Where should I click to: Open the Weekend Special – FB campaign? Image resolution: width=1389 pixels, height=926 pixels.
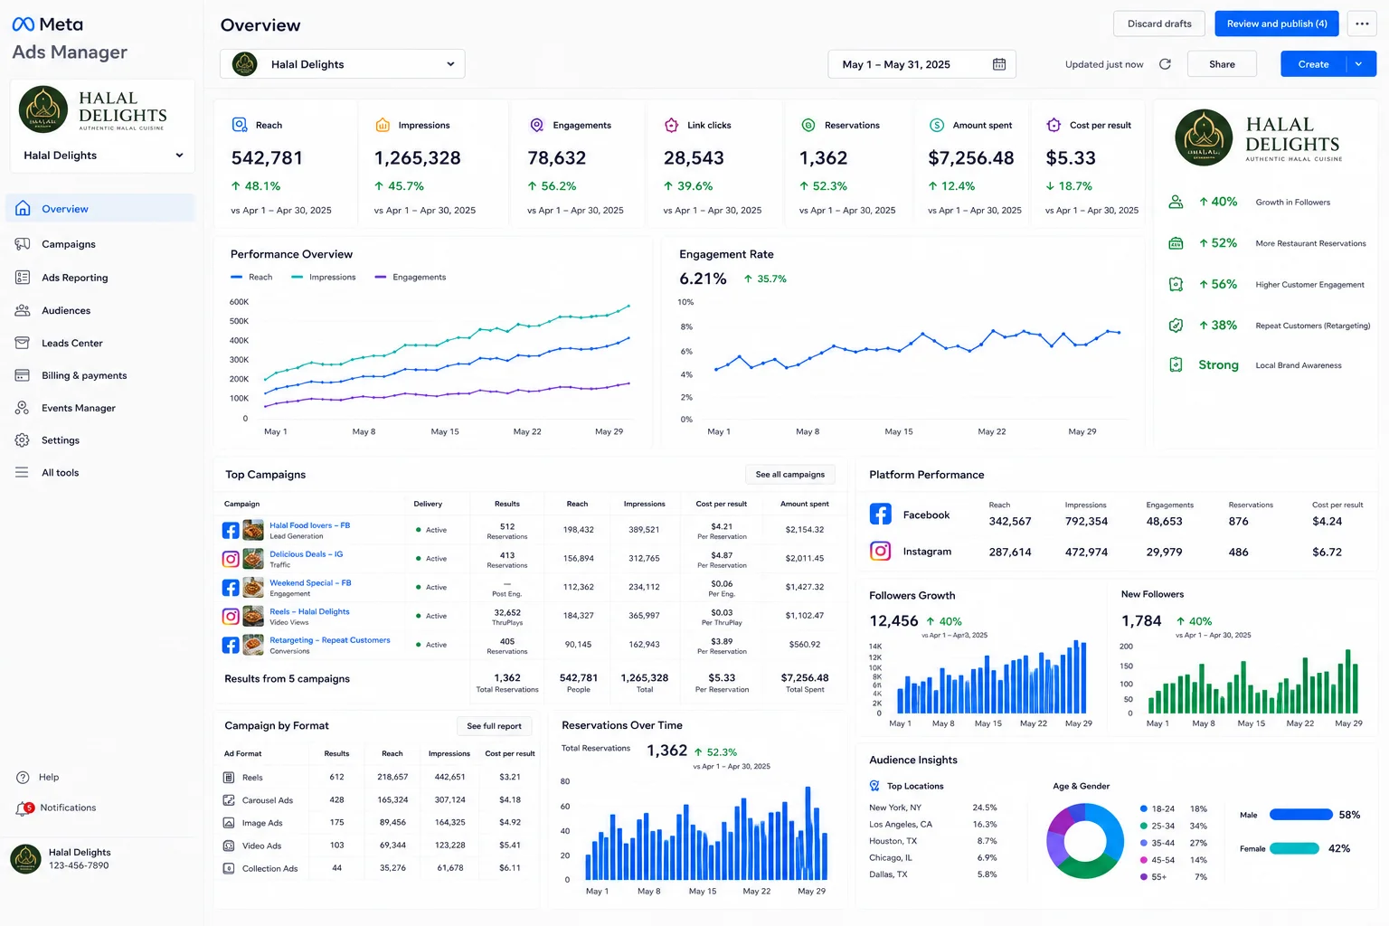click(310, 583)
